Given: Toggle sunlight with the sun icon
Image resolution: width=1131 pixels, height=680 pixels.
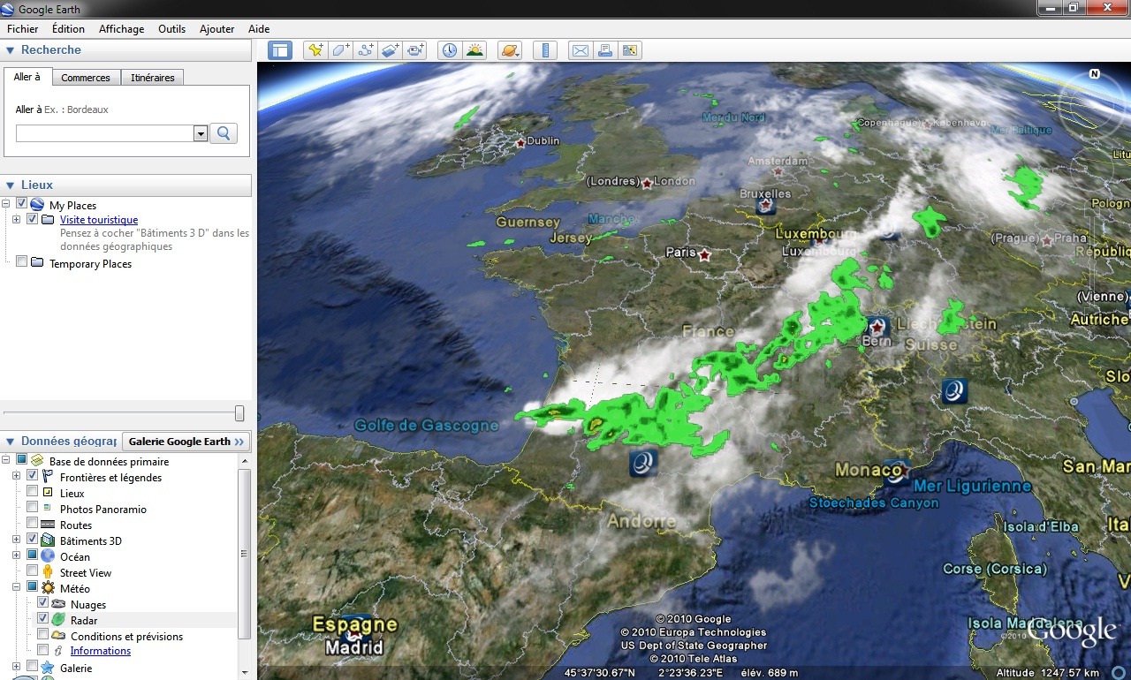Looking at the screenshot, I should pyautogui.click(x=474, y=50).
